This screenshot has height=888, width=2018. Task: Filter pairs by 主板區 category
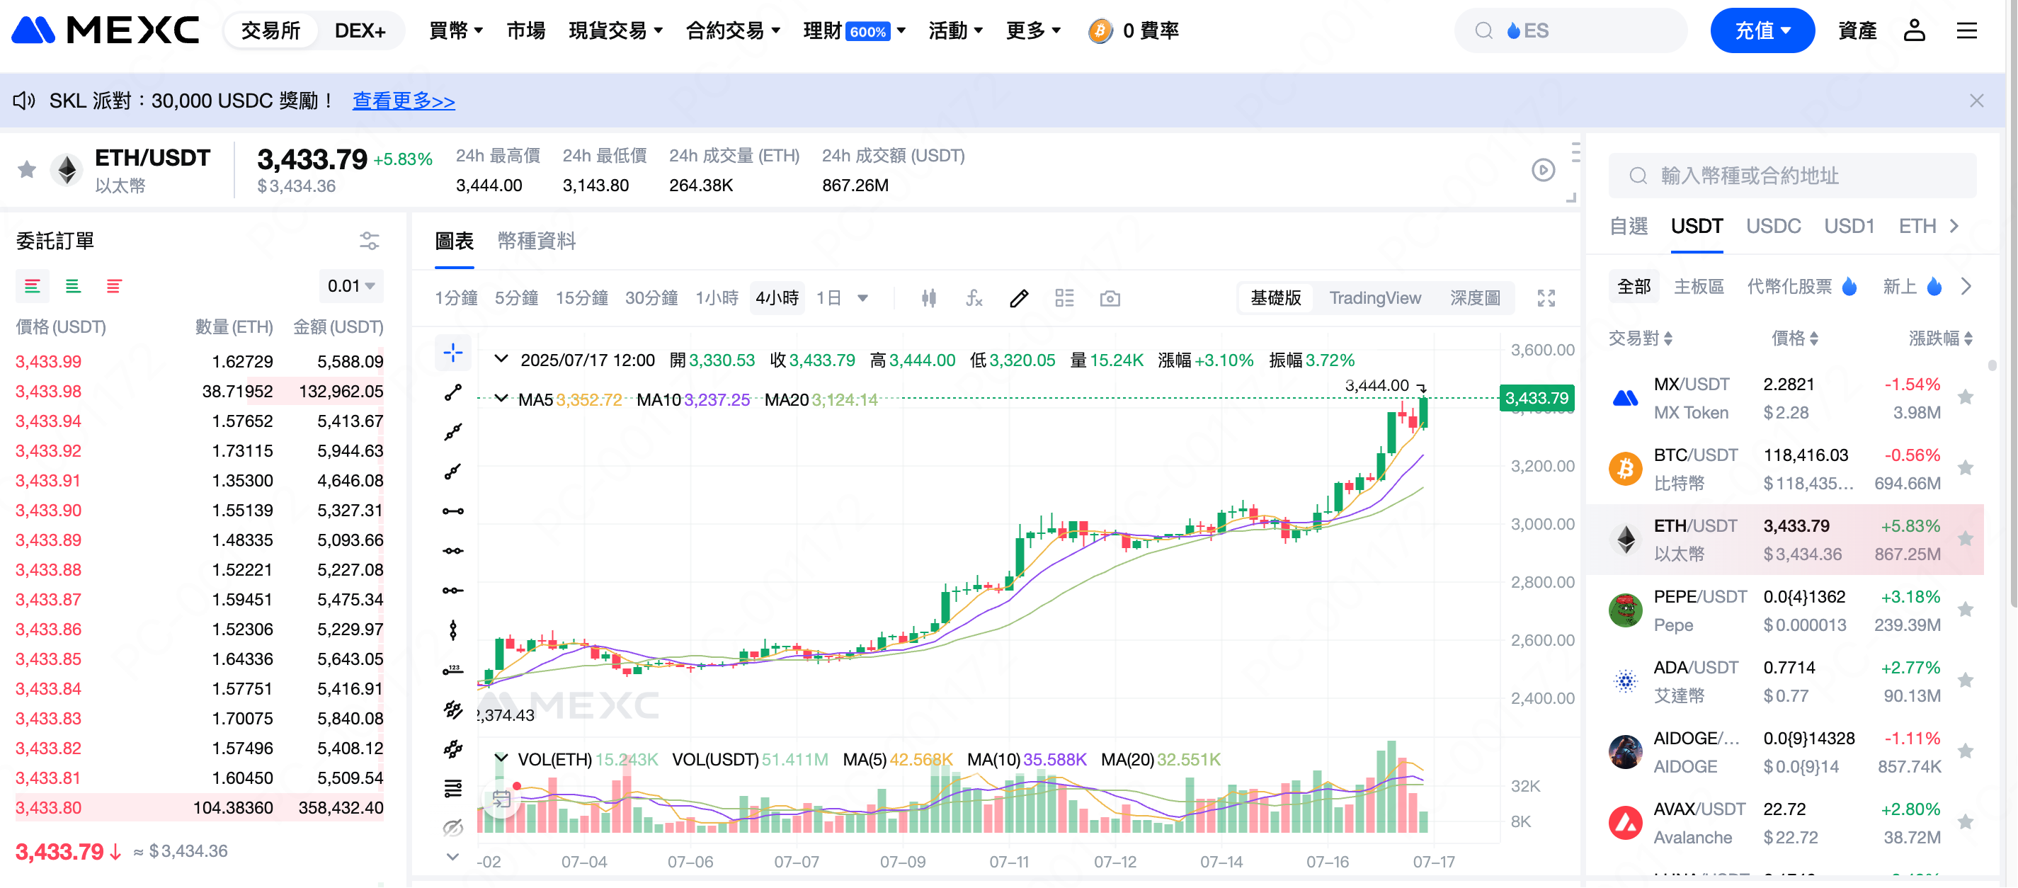(x=1699, y=286)
